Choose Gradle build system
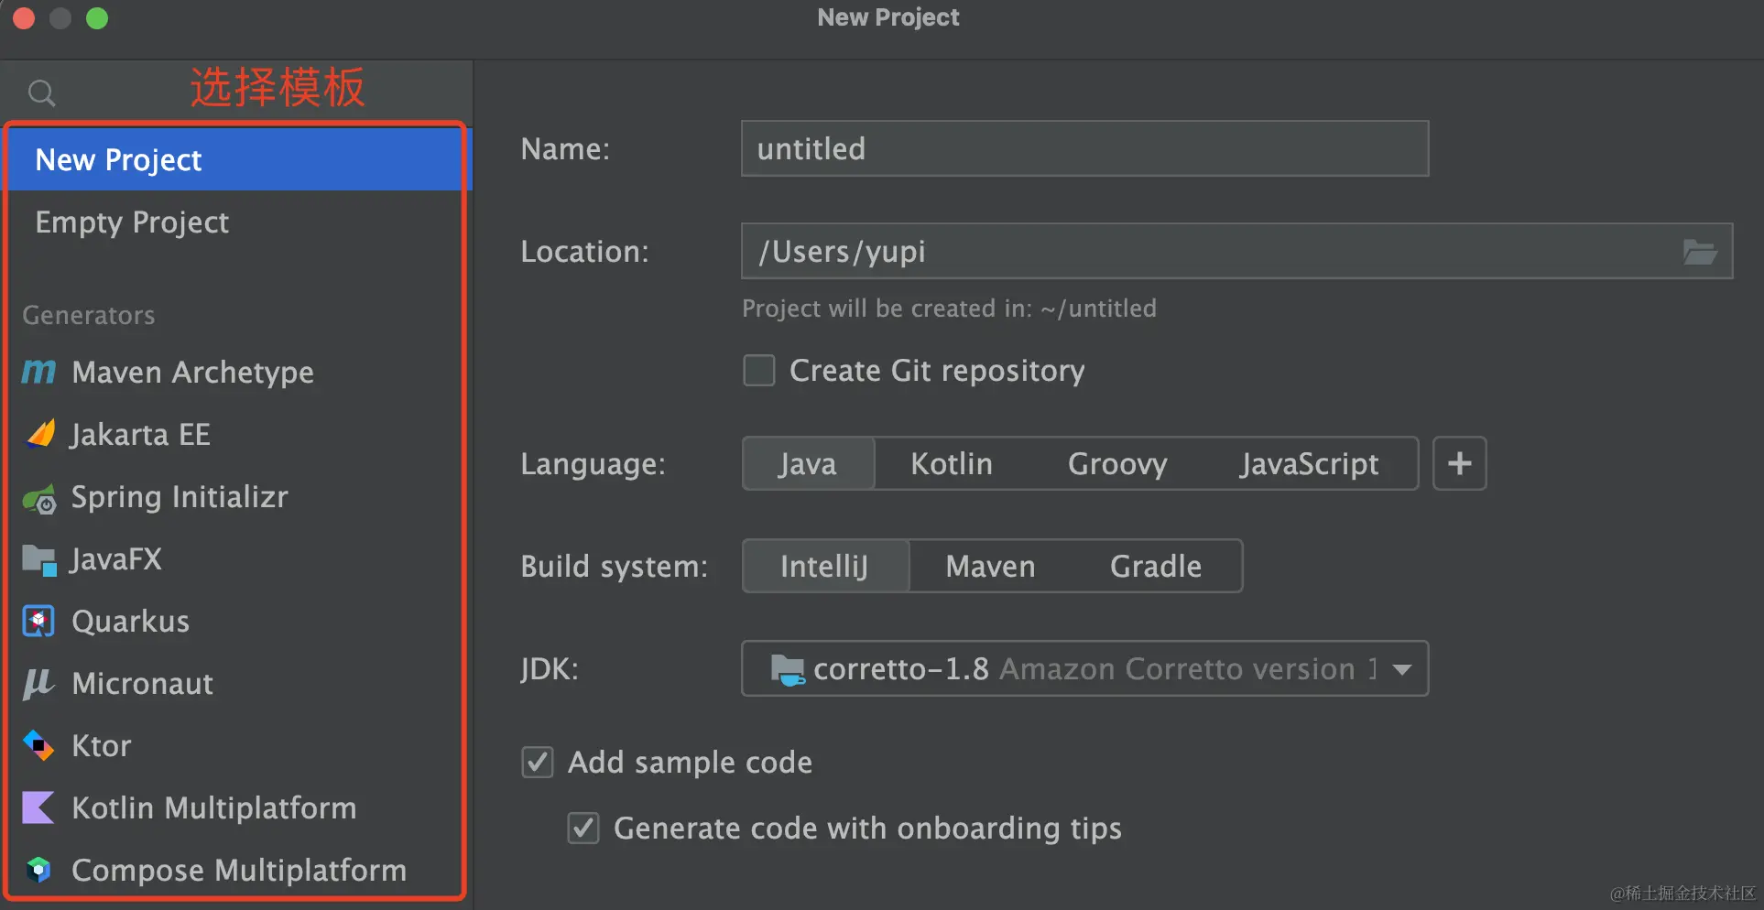Viewport: 1764px width, 910px height. pos(1156,566)
